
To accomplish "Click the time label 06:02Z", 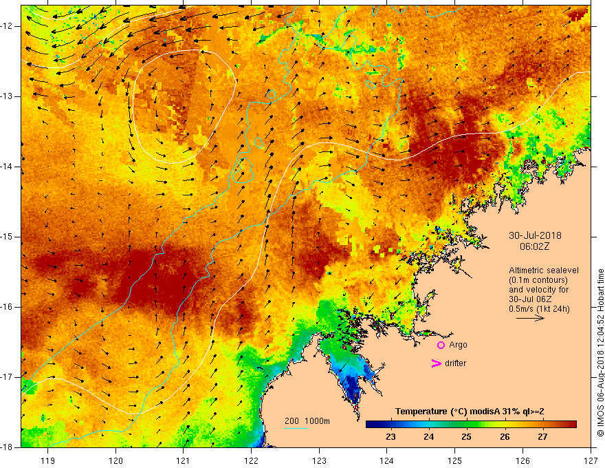I will tap(534, 246).
